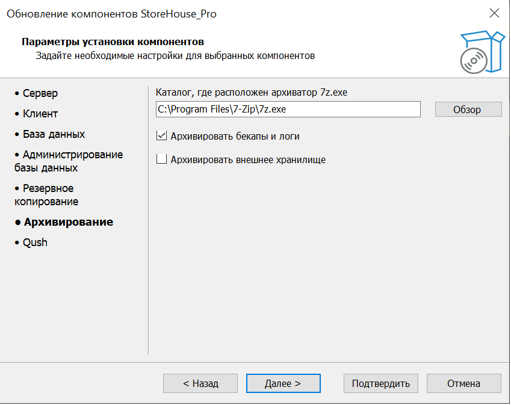The height and width of the screenshot is (405, 511).
Task: Click the Архивировать бекапы и логи label
Action: [x=235, y=137]
